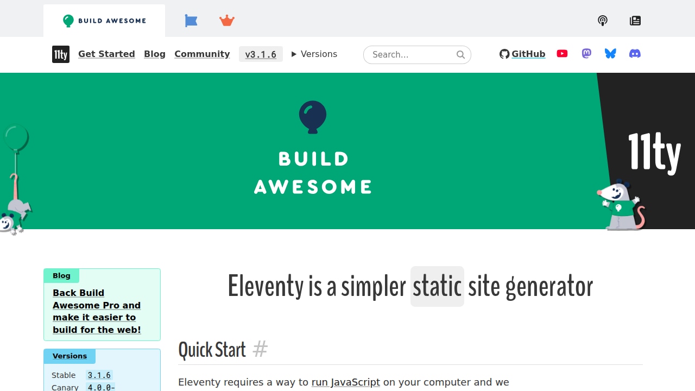Click the 11ty logo home icon
695x391 pixels.
61,54
